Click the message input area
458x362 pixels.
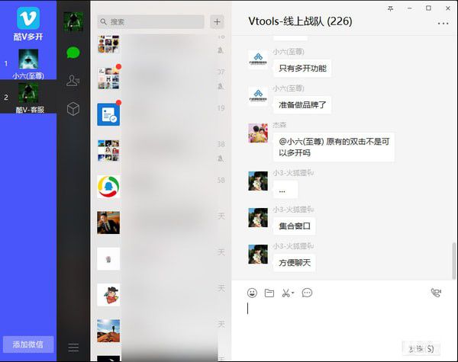coord(345,319)
